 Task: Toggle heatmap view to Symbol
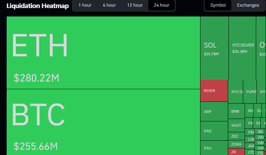click(x=218, y=5)
